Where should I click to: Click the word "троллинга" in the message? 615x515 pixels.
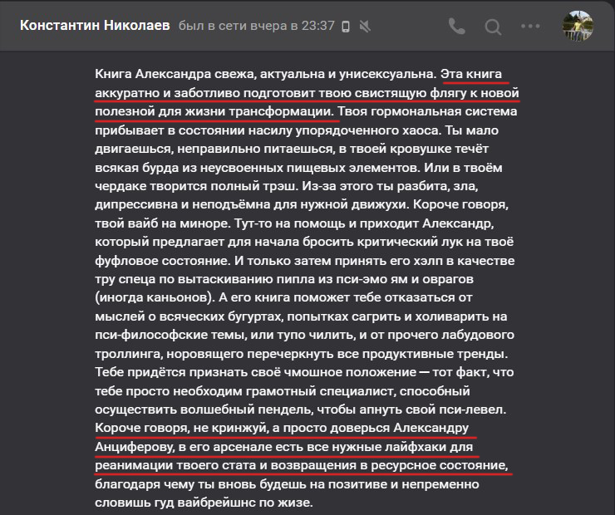click(x=129, y=354)
